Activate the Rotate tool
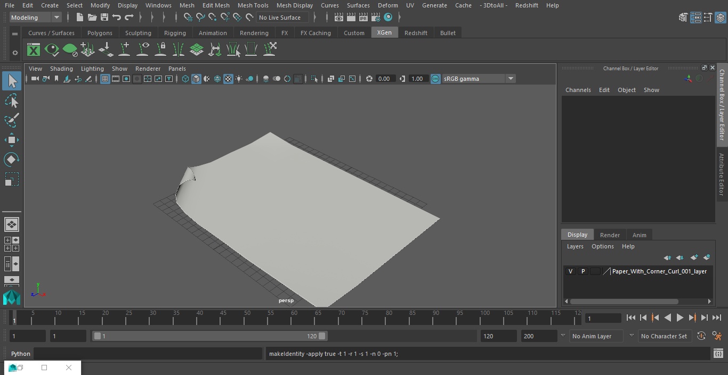 12,160
